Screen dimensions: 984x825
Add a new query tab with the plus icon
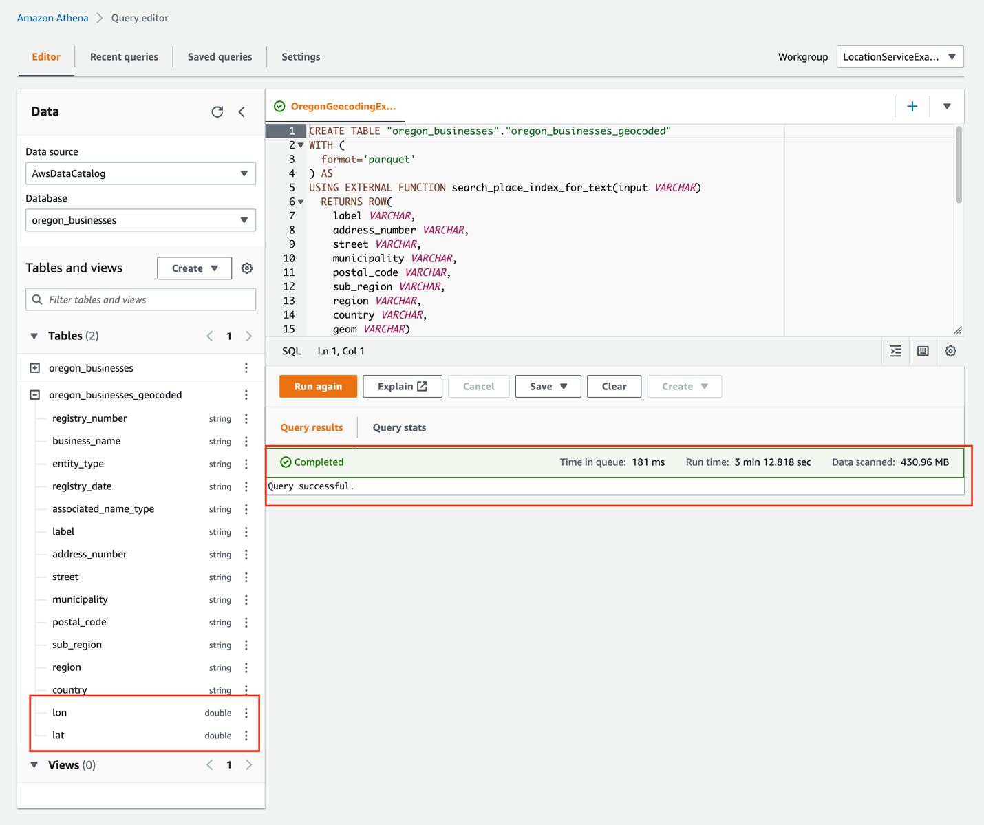[912, 106]
